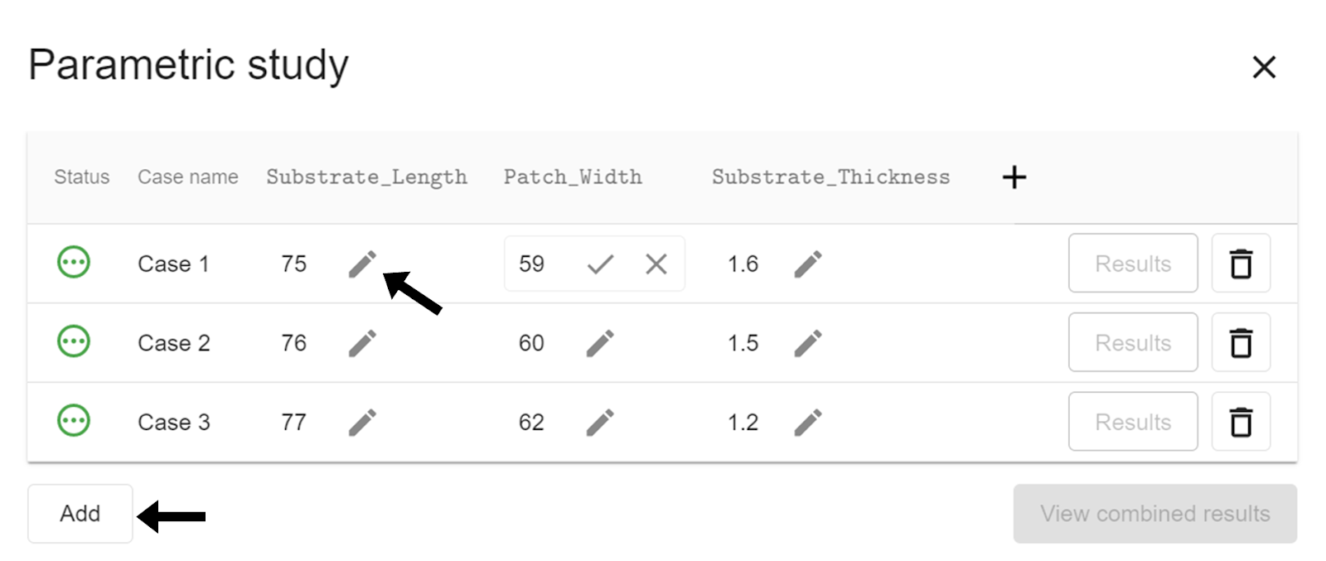
Task: Open Results for Case 1
Action: click(x=1133, y=264)
